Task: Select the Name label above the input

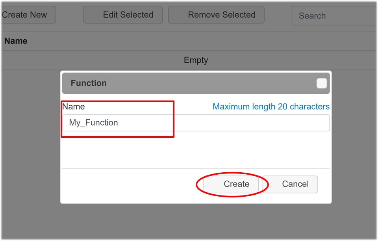Action: [73, 106]
